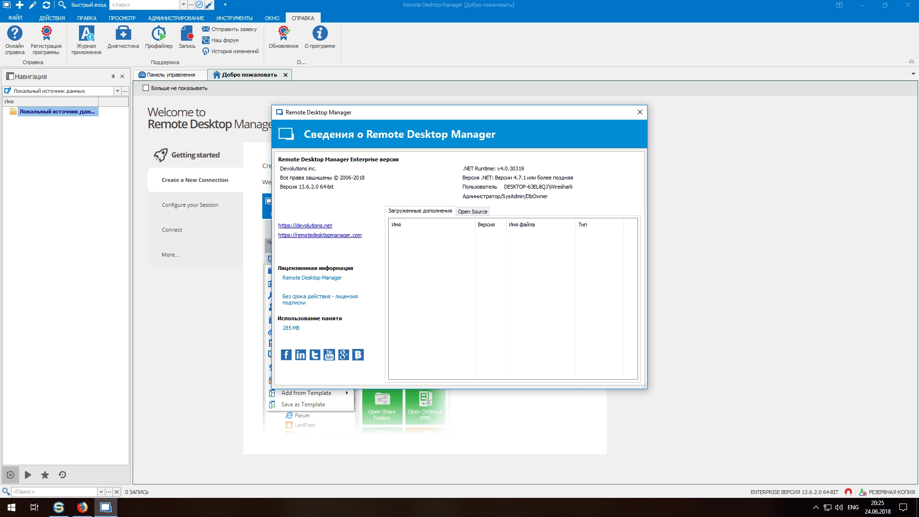This screenshot has width=919, height=517.
Task: Click the More... step
Action: click(x=195, y=255)
